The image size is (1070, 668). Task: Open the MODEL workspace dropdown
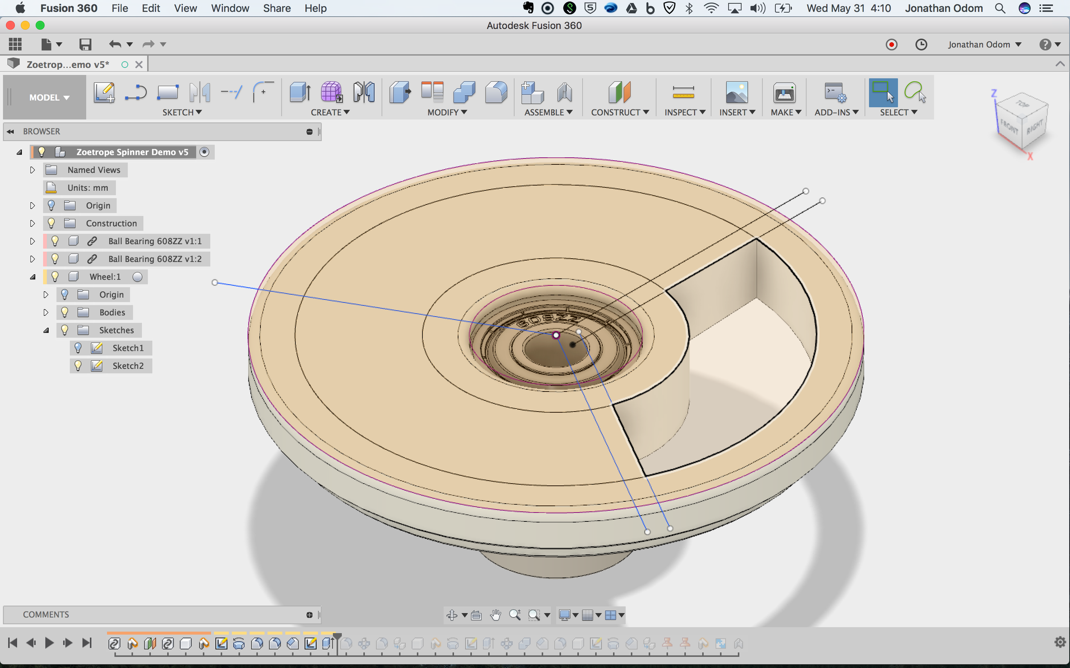pyautogui.click(x=49, y=98)
